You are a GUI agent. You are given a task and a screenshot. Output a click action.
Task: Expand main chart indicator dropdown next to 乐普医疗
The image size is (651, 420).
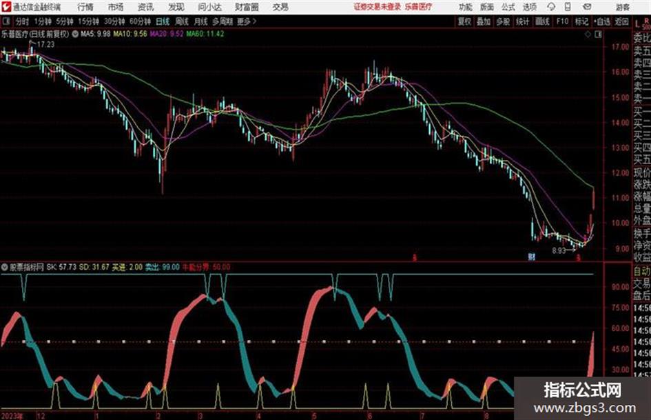(75, 34)
